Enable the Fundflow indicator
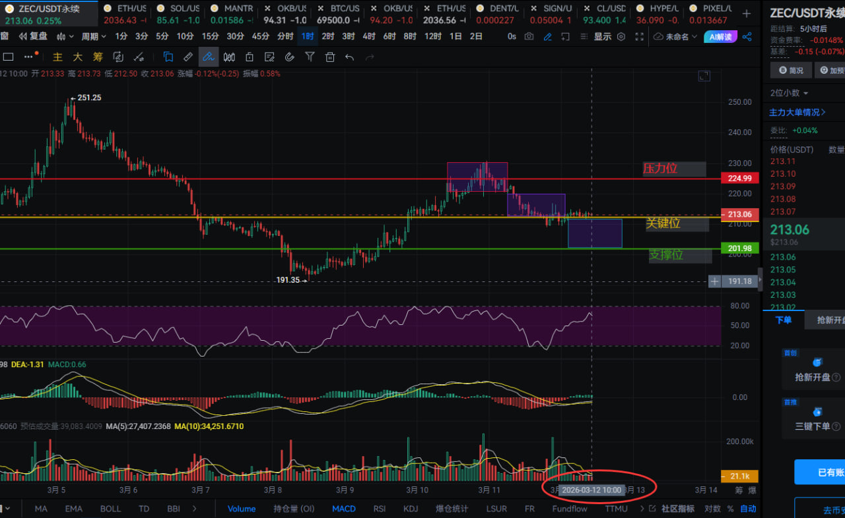The height and width of the screenshot is (518, 845). [570, 508]
